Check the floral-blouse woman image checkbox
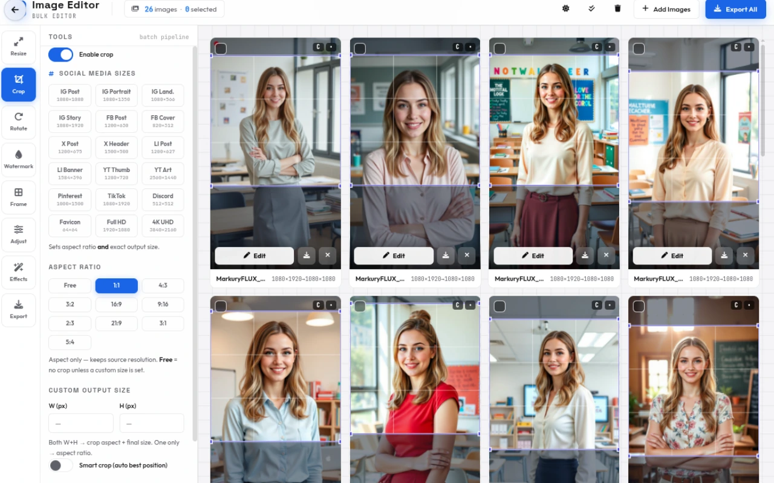This screenshot has width=774, height=483. 639,306
